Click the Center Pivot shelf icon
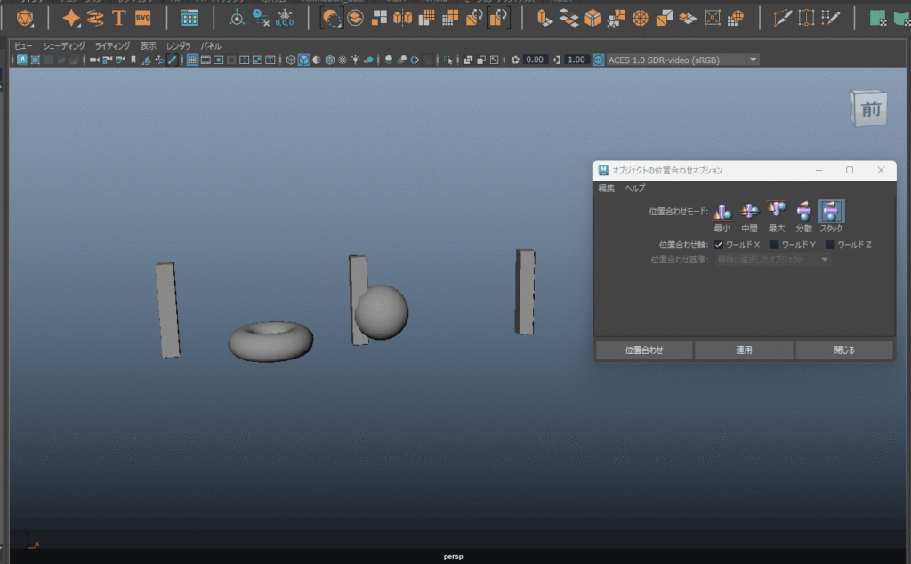The image size is (911, 564). tap(237, 18)
